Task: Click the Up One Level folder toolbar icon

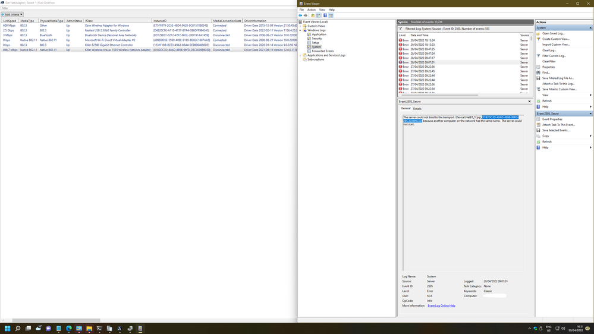Action: coord(313,15)
